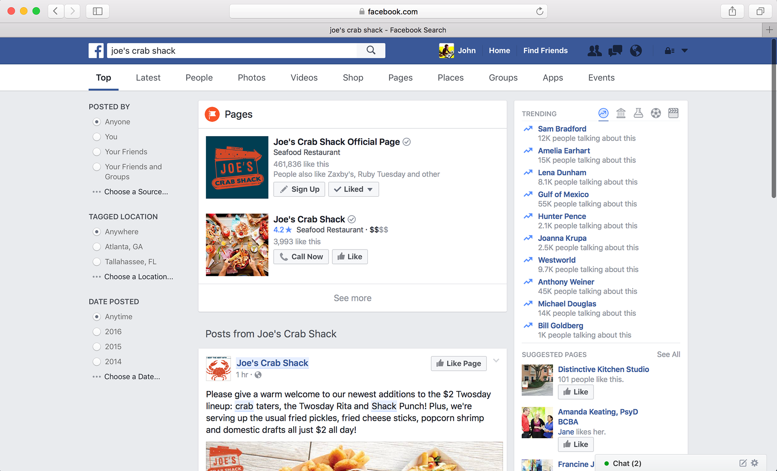Click the post options chevron
The width and height of the screenshot is (777, 471).
pyautogui.click(x=496, y=360)
